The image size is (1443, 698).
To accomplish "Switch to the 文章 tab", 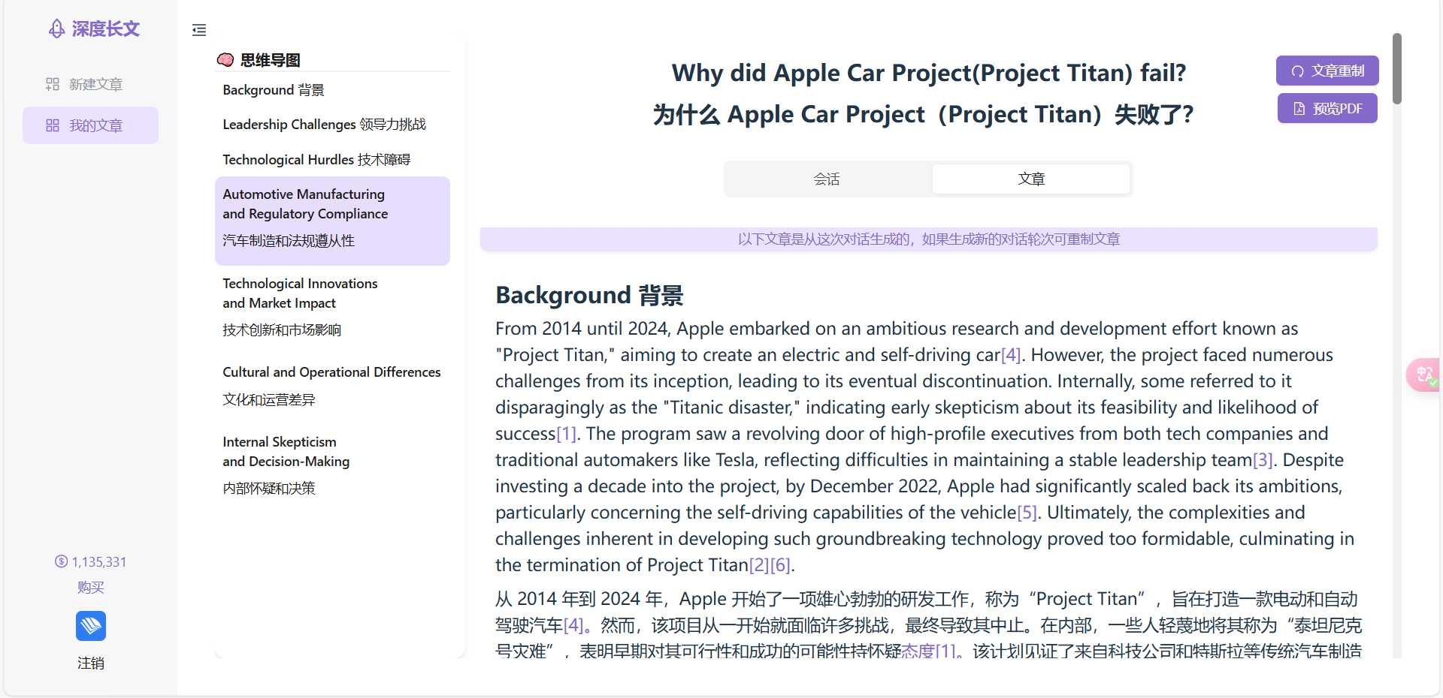I will point(1031,179).
